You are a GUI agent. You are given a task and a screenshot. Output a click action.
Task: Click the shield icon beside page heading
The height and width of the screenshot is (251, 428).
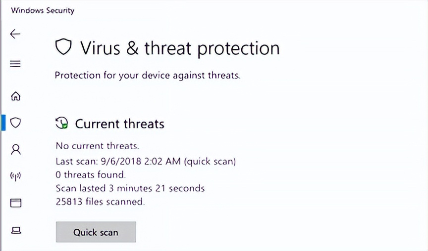(63, 47)
